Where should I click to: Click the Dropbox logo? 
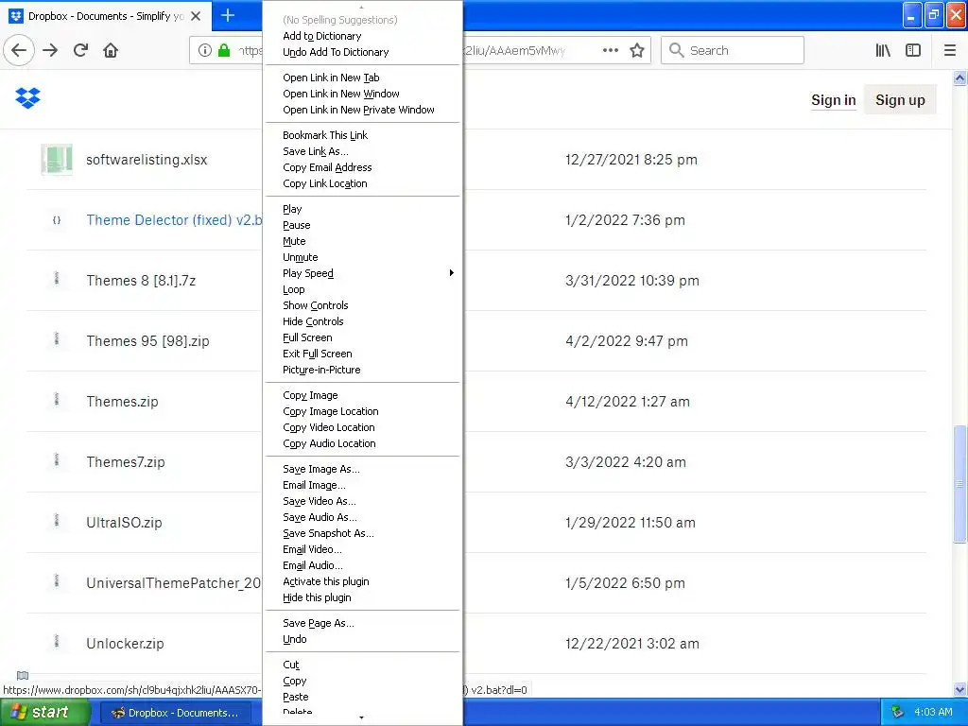click(27, 98)
